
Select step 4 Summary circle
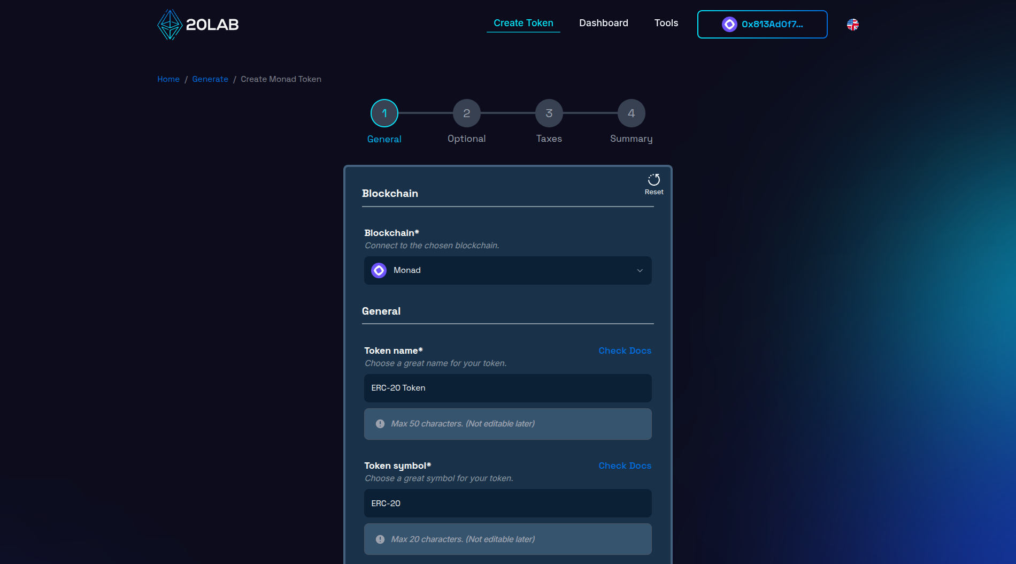pyautogui.click(x=631, y=113)
